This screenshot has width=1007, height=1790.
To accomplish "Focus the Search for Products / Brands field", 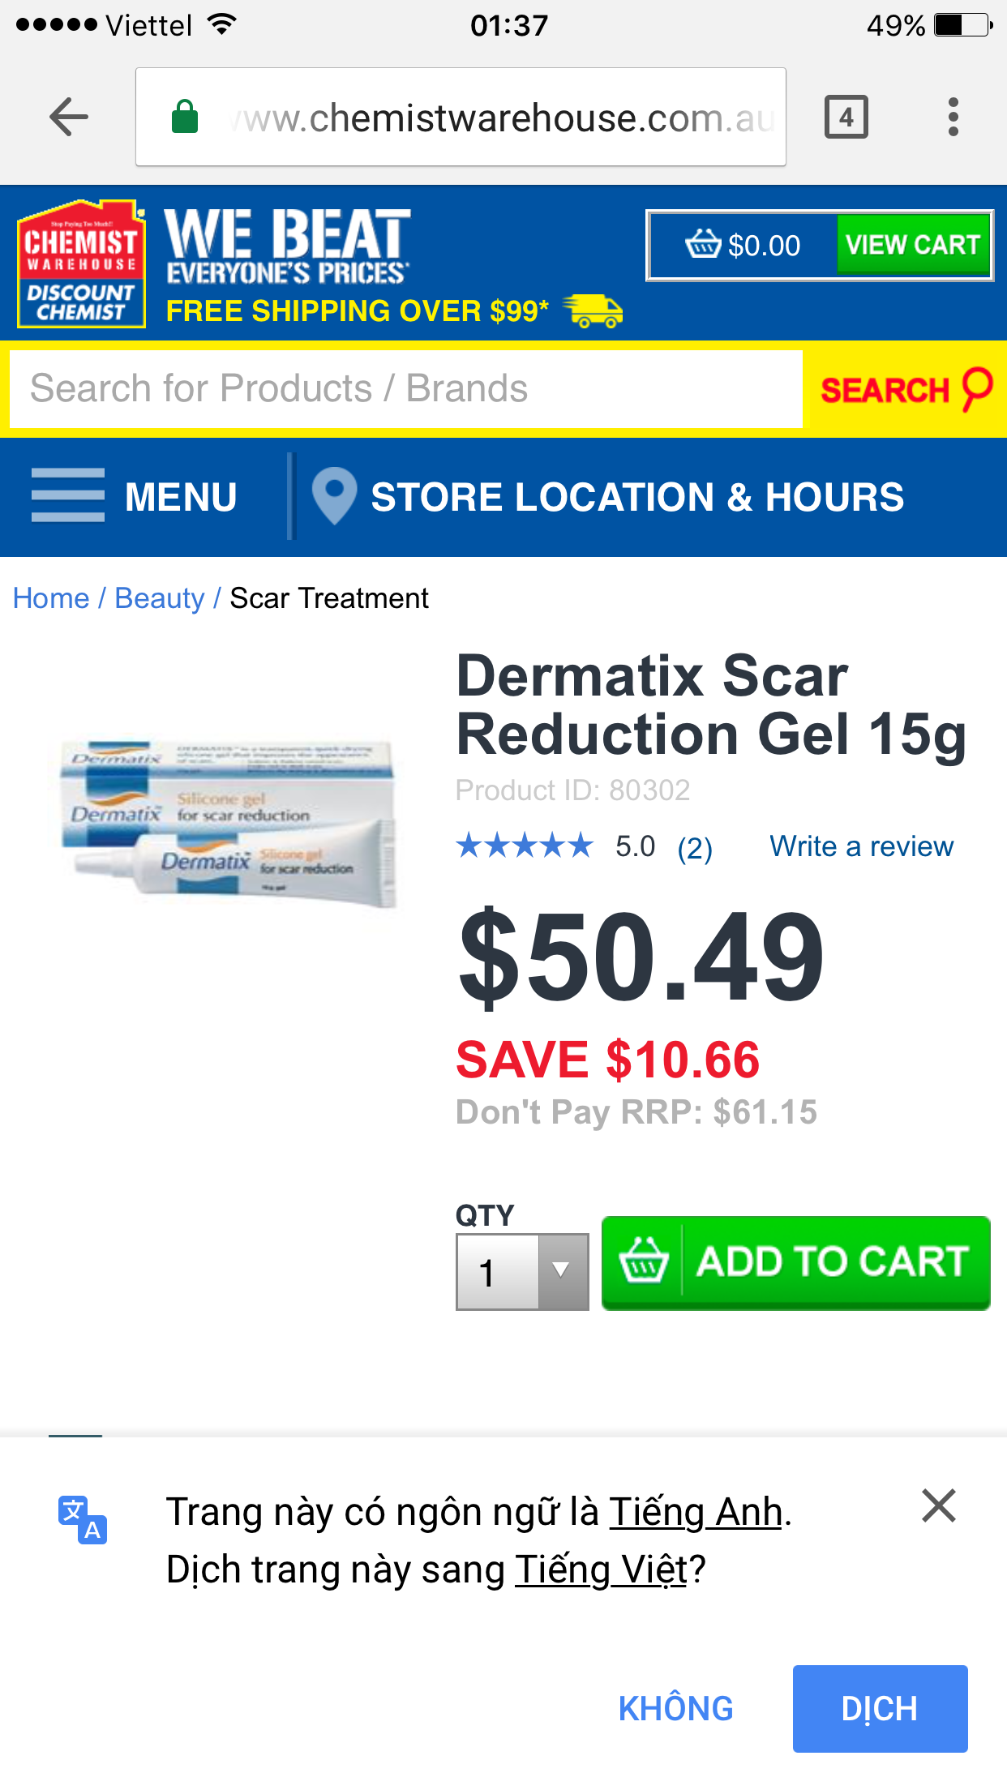I will click(405, 388).
